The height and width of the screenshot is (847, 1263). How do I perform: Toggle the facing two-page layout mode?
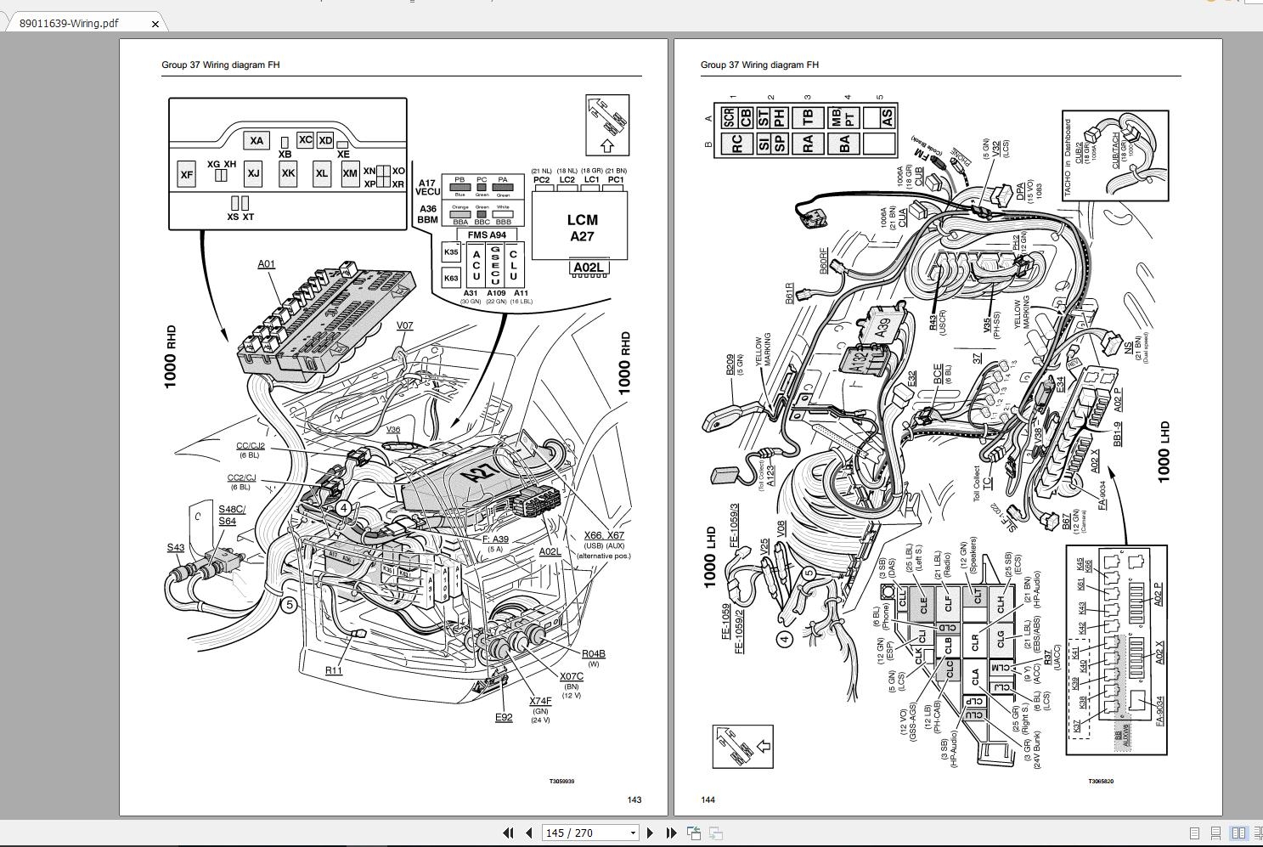point(1238,833)
